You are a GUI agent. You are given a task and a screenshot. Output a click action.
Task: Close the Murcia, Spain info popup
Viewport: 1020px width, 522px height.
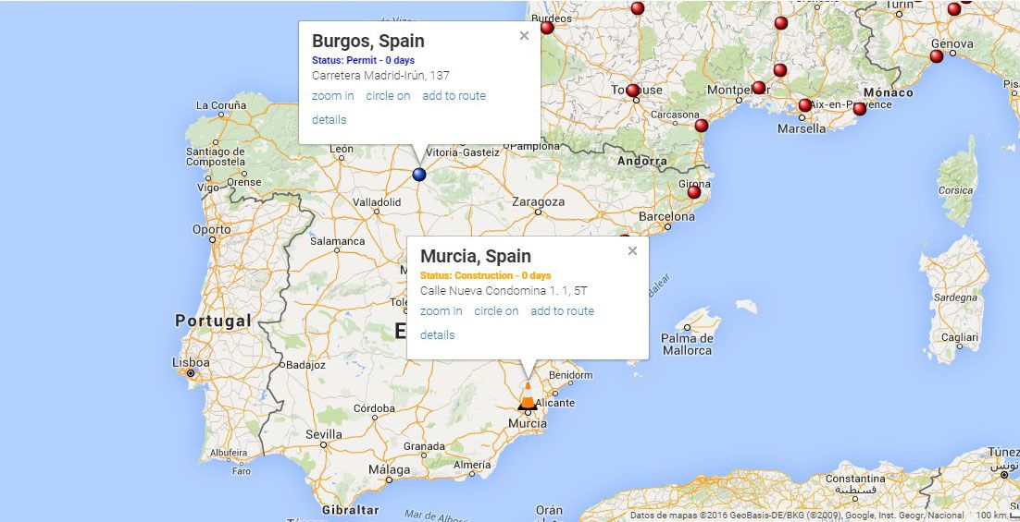632,250
